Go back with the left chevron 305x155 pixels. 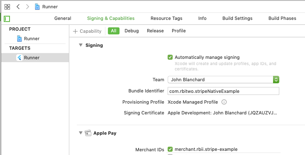[18, 7]
